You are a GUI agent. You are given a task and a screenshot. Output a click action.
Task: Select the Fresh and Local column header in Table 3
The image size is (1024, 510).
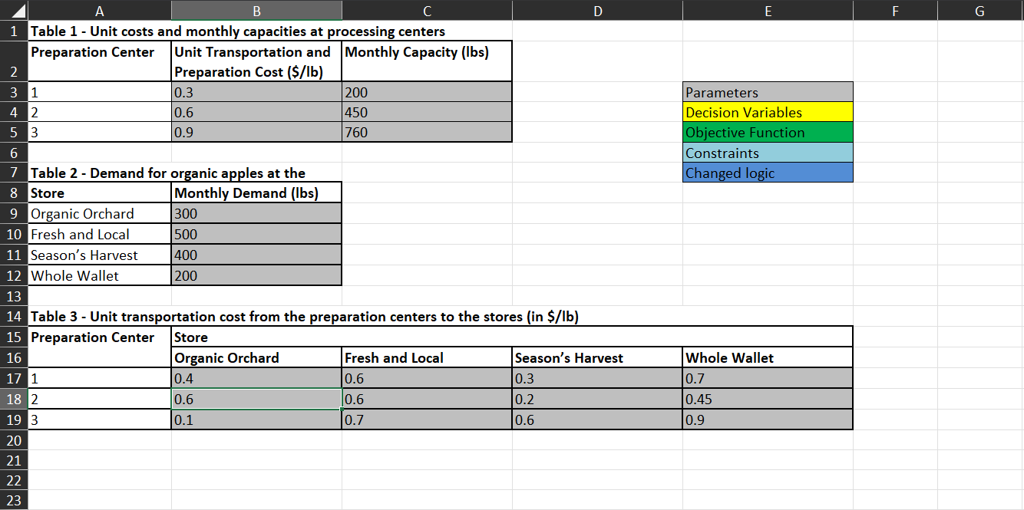tap(427, 357)
